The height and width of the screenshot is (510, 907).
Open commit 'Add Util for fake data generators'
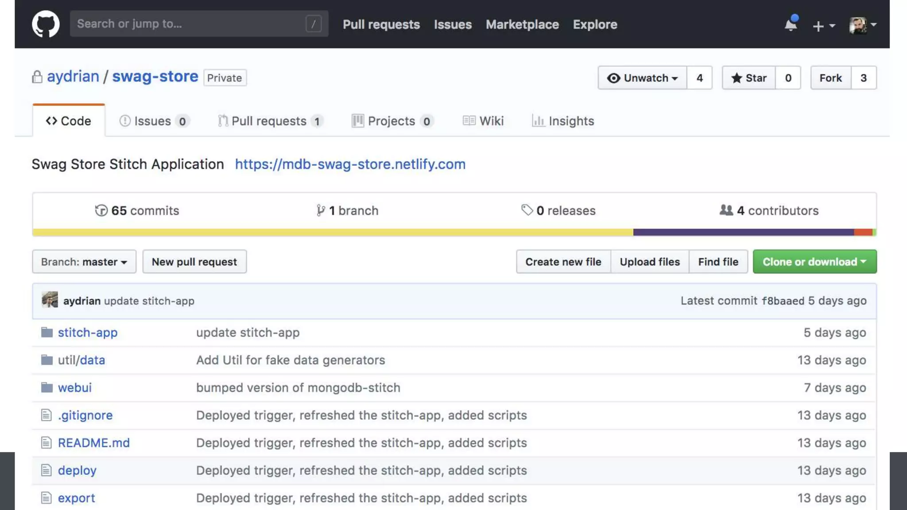coord(291,360)
